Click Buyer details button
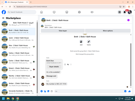Screen dimensions: 135x101 click(54, 67)
